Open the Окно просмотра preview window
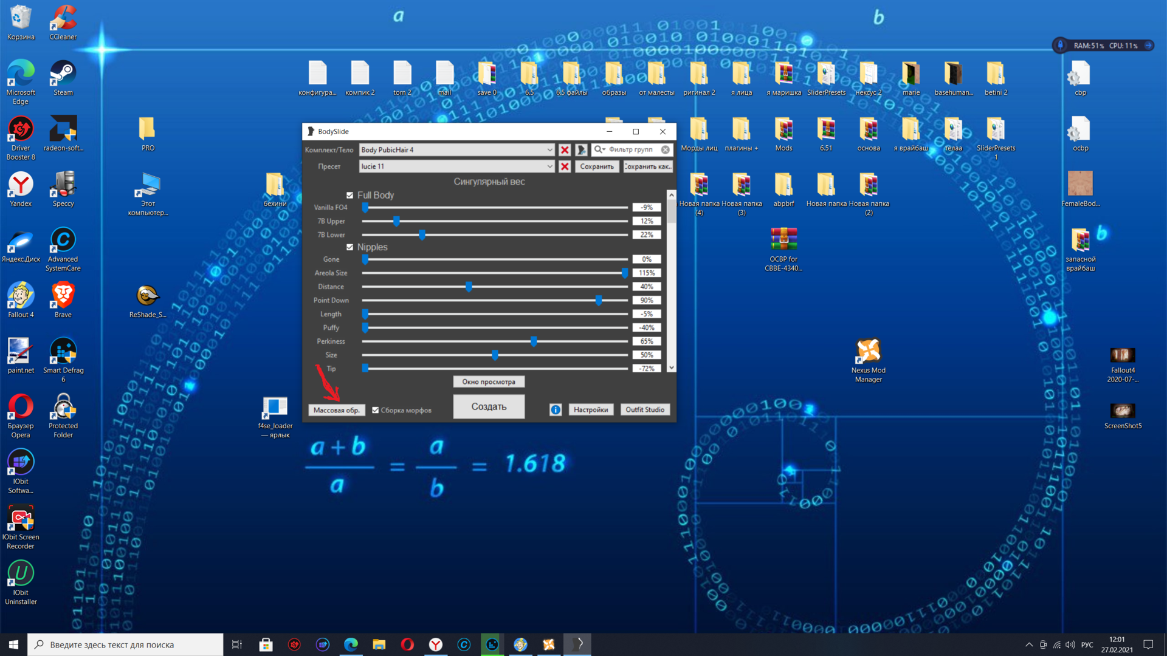Image resolution: width=1167 pixels, height=656 pixels. [489, 382]
